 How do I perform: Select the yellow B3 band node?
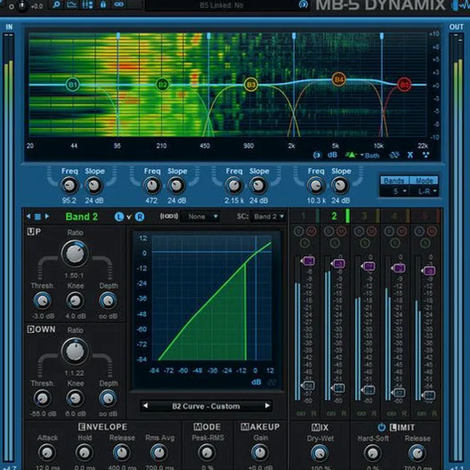251,84
